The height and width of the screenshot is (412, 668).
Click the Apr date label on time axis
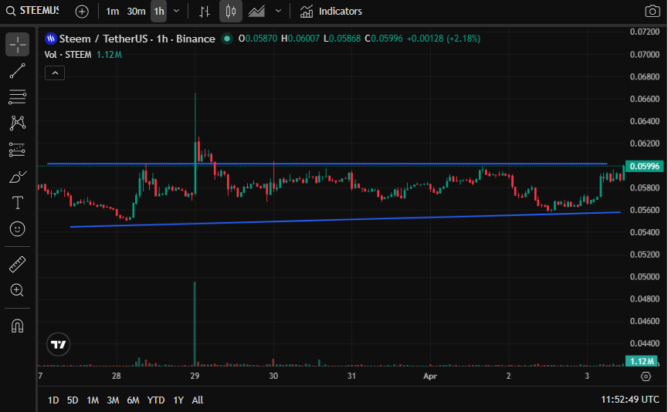coord(430,377)
